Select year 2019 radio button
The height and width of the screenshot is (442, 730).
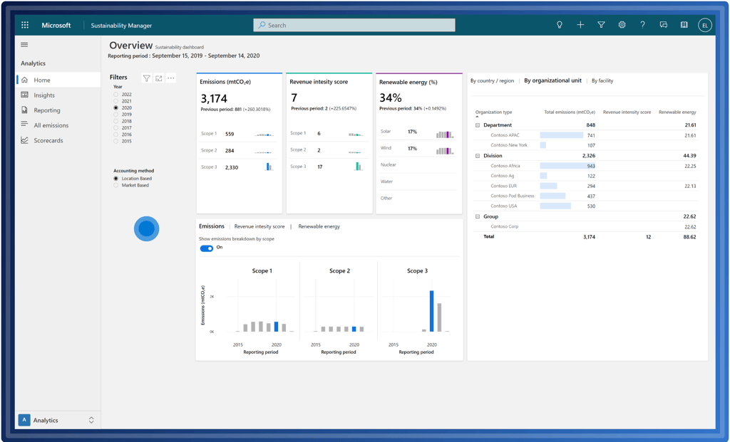[x=116, y=115]
